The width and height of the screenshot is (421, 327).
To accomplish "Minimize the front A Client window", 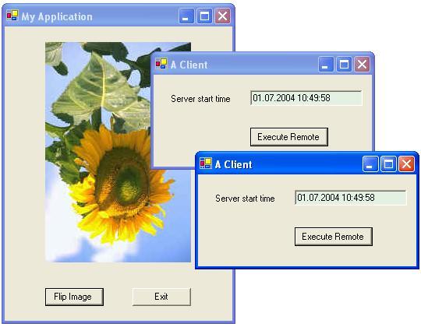I will pyautogui.click(x=370, y=163).
